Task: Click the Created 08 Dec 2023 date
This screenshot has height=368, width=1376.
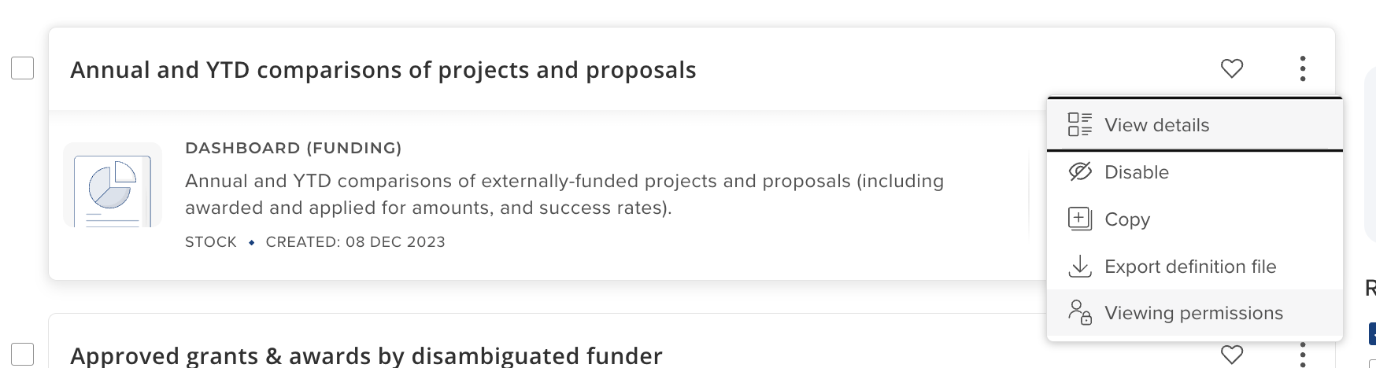Action: pos(355,242)
